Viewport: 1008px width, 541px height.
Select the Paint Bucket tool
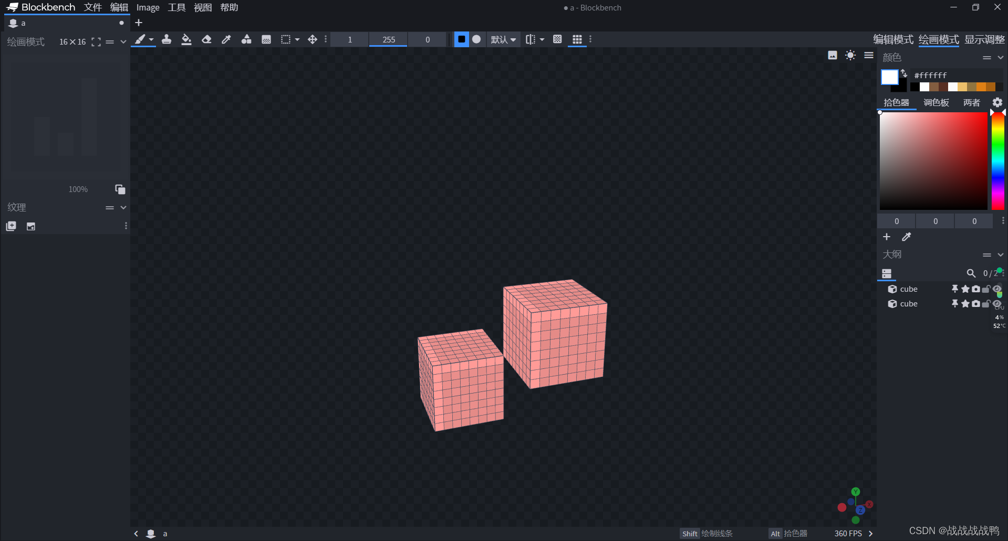[186, 39]
